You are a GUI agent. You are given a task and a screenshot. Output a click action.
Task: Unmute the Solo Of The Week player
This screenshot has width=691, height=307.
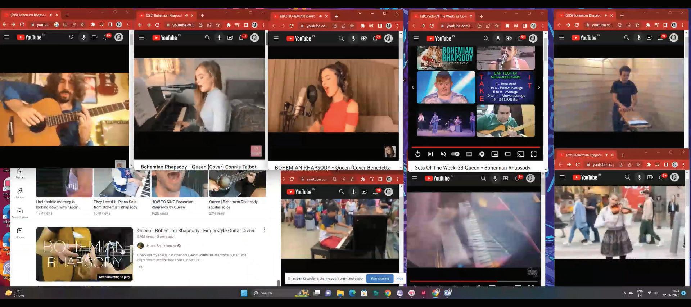click(x=443, y=154)
